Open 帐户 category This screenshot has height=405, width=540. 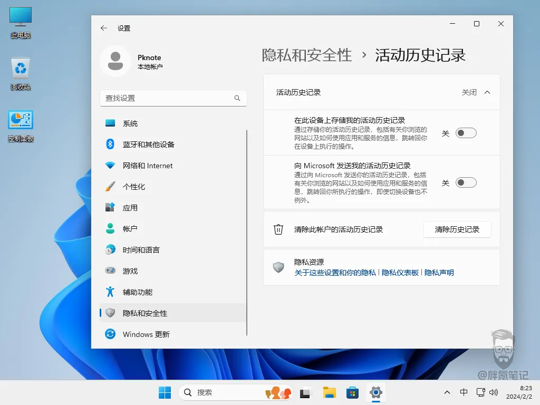(x=173, y=229)
